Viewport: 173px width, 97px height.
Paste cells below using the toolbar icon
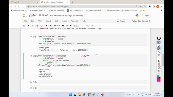point(41,26)
